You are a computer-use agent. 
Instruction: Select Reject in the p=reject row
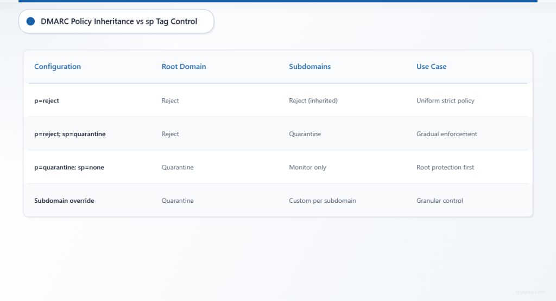(x=170, y=100)
